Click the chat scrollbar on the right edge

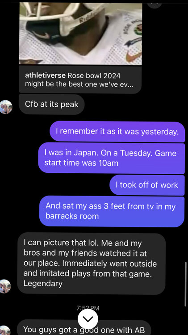coord(185,284)
